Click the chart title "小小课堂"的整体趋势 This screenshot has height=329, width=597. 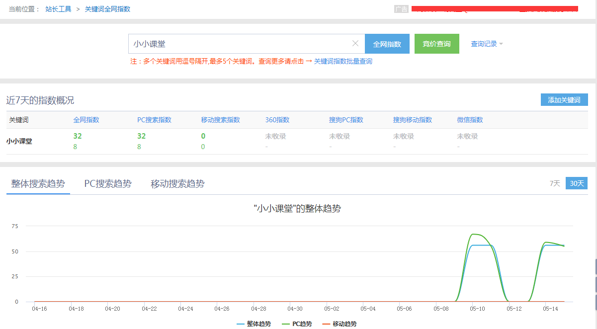pos(297,209)
